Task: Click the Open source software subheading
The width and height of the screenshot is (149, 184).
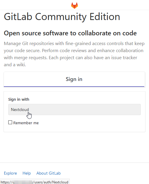Action: [x=70, y=33]
